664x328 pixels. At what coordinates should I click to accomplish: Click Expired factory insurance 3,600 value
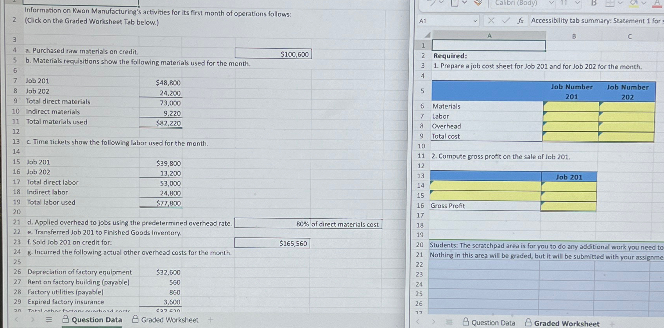(172, 302)
